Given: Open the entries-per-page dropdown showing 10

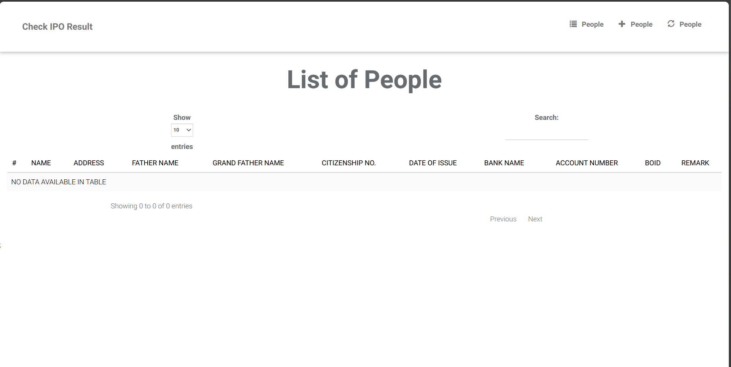Looking at the screenshot, I should pos(182,130).
